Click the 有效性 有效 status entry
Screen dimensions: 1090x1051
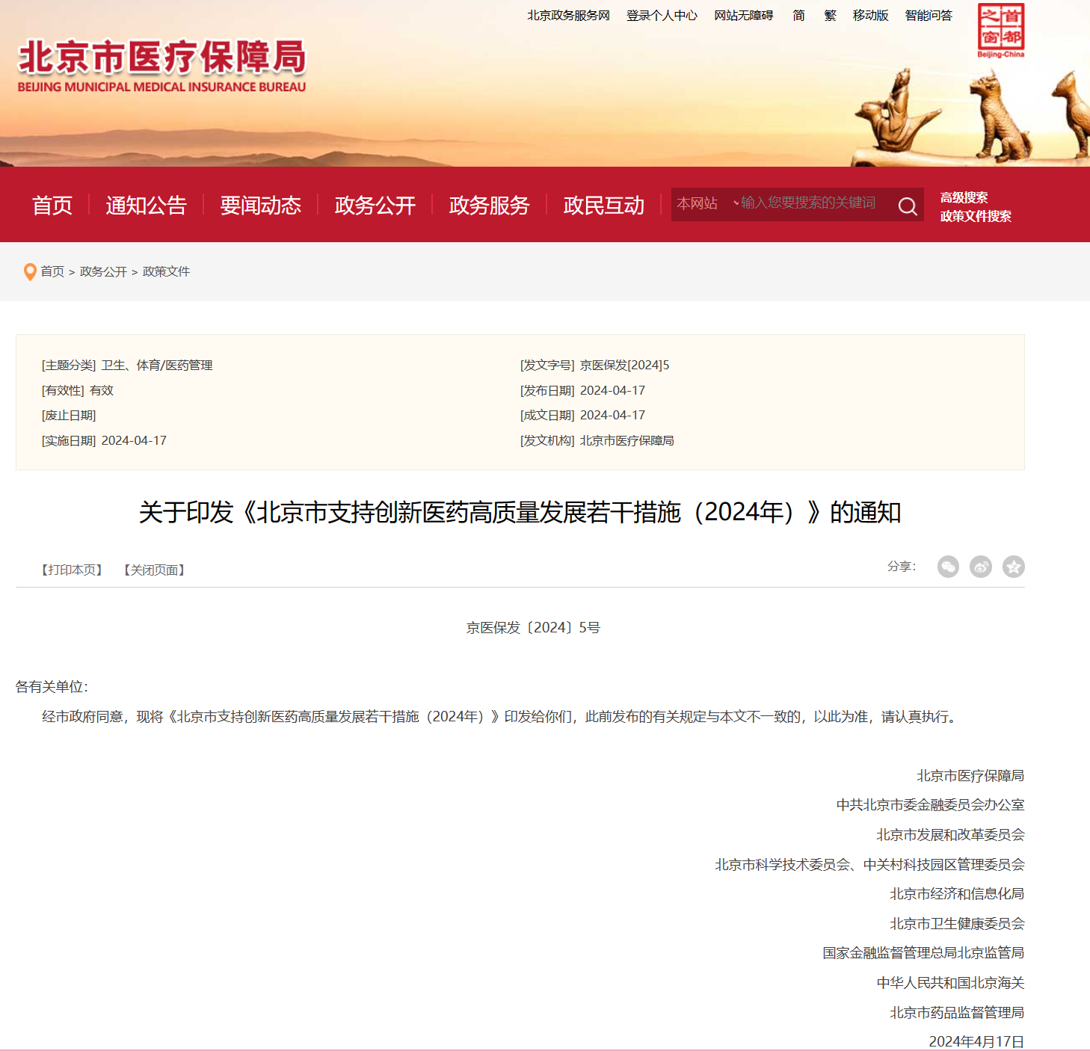coord(77,390)
